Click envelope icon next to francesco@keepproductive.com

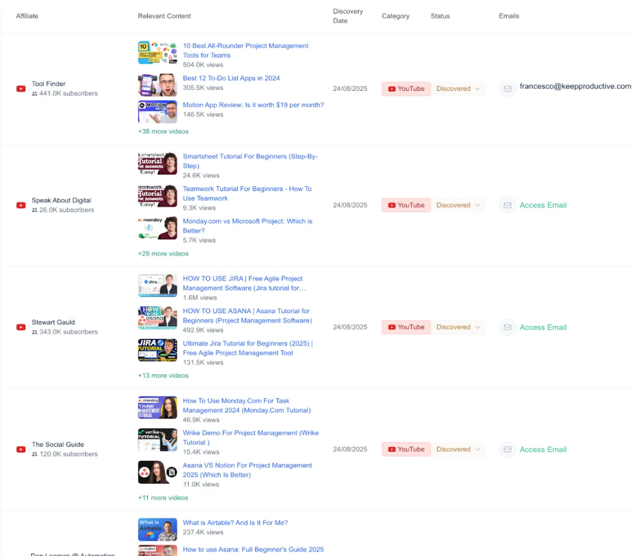coord(507,89)
